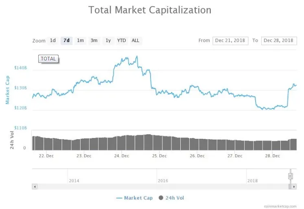Show ALL history in chart
This screenshot has height=209, width=304.
(x=136, y=40)
